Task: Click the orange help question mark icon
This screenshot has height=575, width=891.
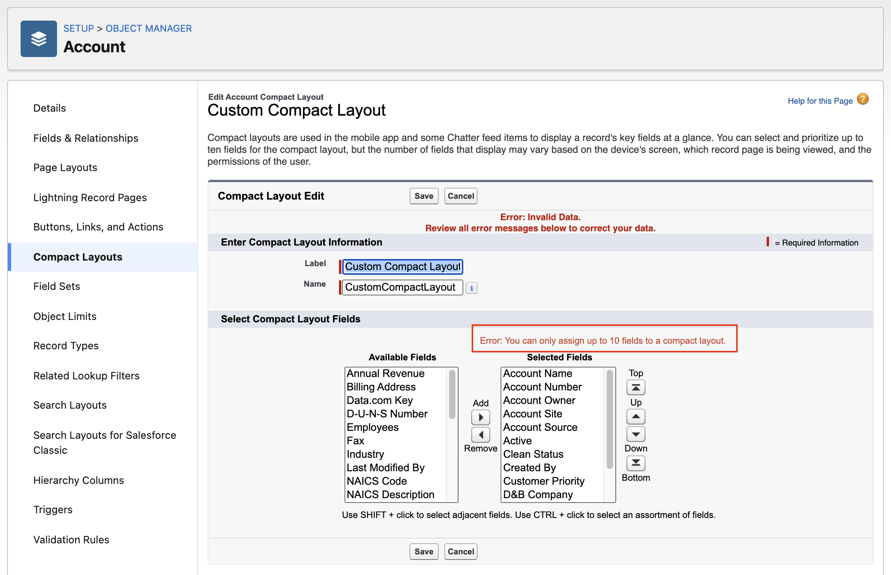Action: pyautogui.click(x=862, y=99)
